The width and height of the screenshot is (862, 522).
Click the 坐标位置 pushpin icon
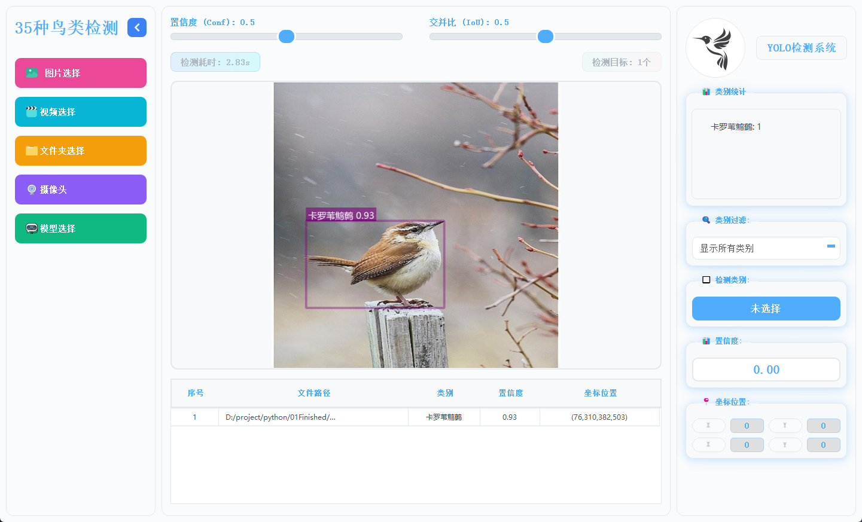pyautogui.click(x=706, y=402)
